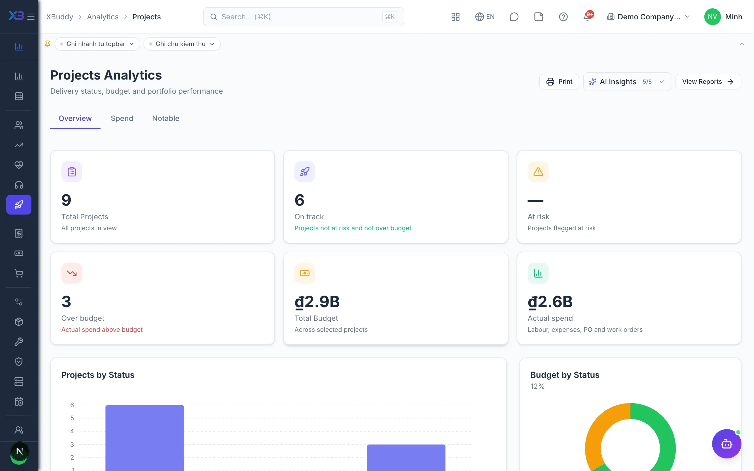754x471 pixels.
Task: Open the Total Budget ₫2.9B card
Action: click(395, 298)
